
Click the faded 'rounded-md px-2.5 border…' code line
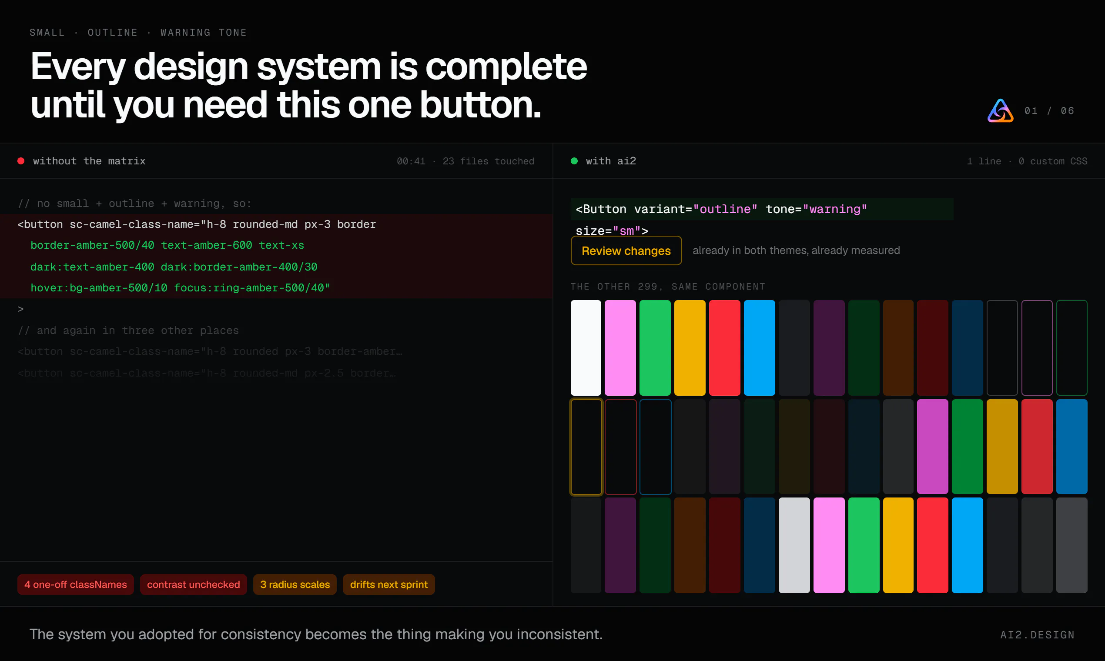pyautogui.click(x=206, y=373)
